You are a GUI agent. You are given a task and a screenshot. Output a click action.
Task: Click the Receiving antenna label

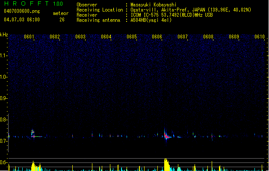(98, 20)
